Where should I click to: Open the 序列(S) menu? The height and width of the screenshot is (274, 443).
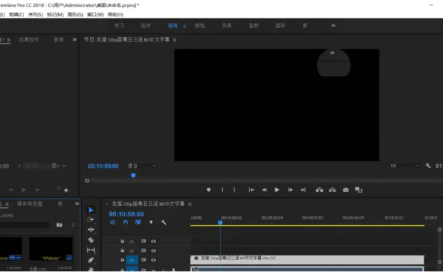[x=35, y=15]
